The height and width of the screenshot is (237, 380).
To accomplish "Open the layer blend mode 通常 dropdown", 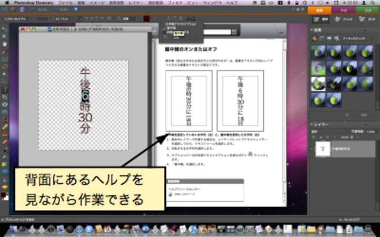I will 329,132.
